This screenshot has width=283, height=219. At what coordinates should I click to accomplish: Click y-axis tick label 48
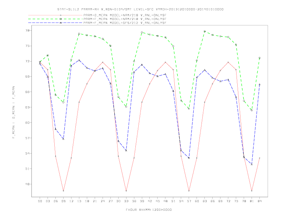point(28,184)
